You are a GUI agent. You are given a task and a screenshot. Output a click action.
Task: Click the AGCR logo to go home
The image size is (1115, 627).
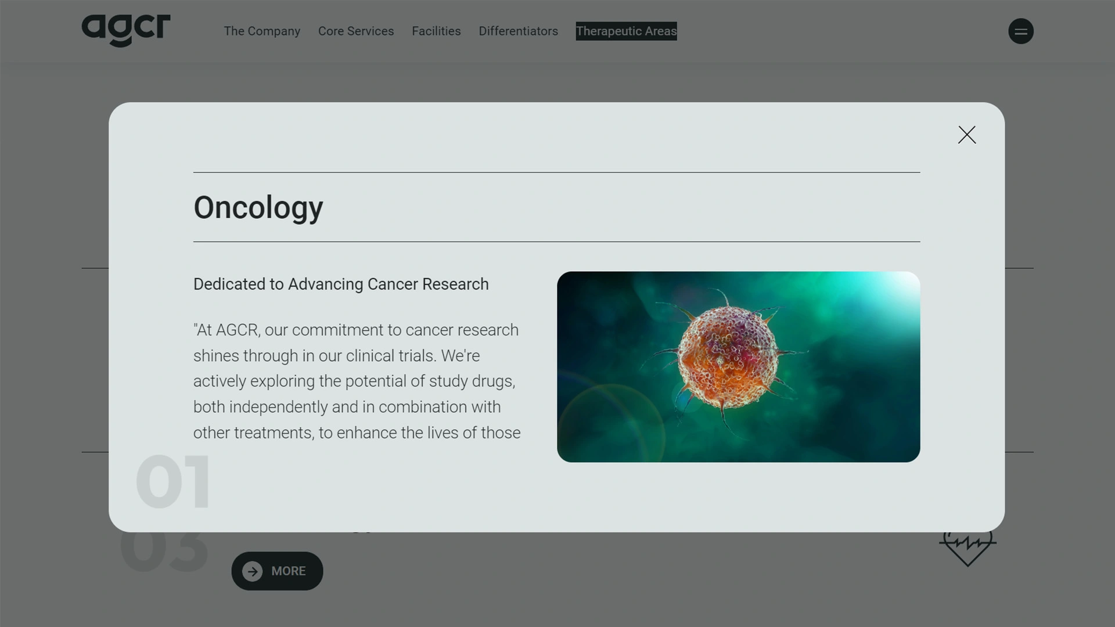125,31
